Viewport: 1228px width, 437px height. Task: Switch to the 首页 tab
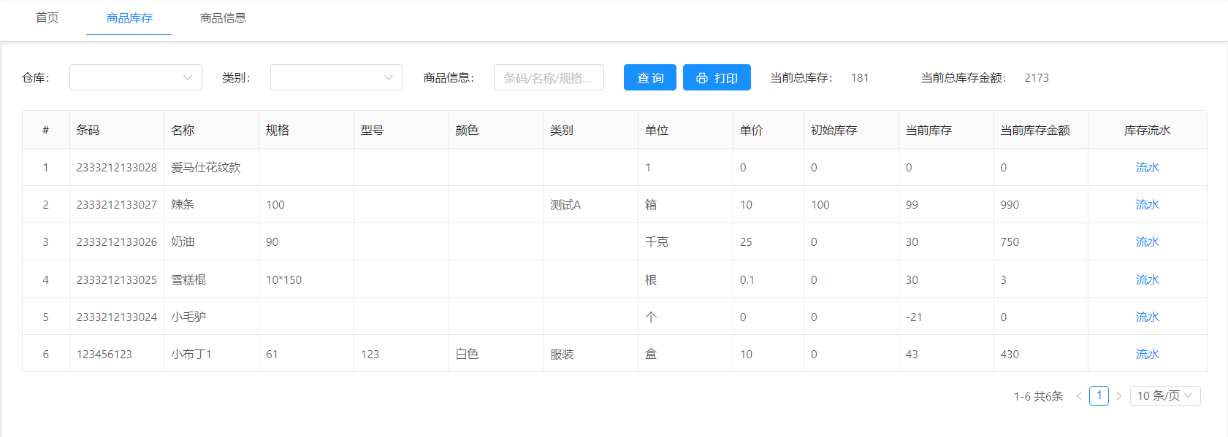(47, 18)
